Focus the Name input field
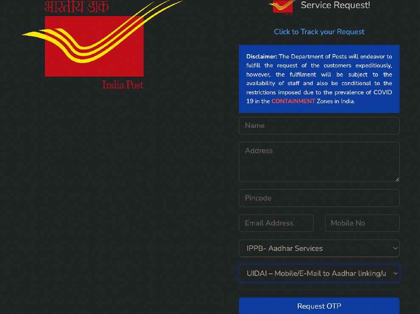 (319, 126)
